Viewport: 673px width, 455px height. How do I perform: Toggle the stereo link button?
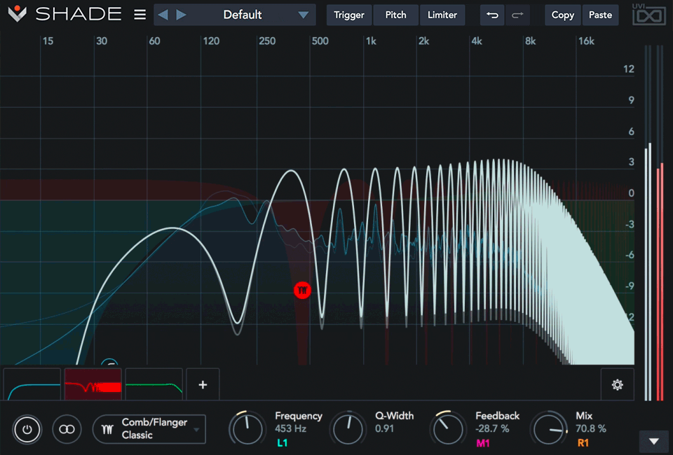coord(67,429)
